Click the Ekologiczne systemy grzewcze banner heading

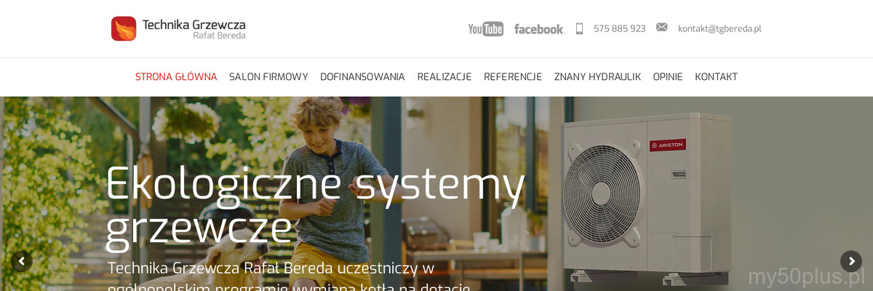315,206
